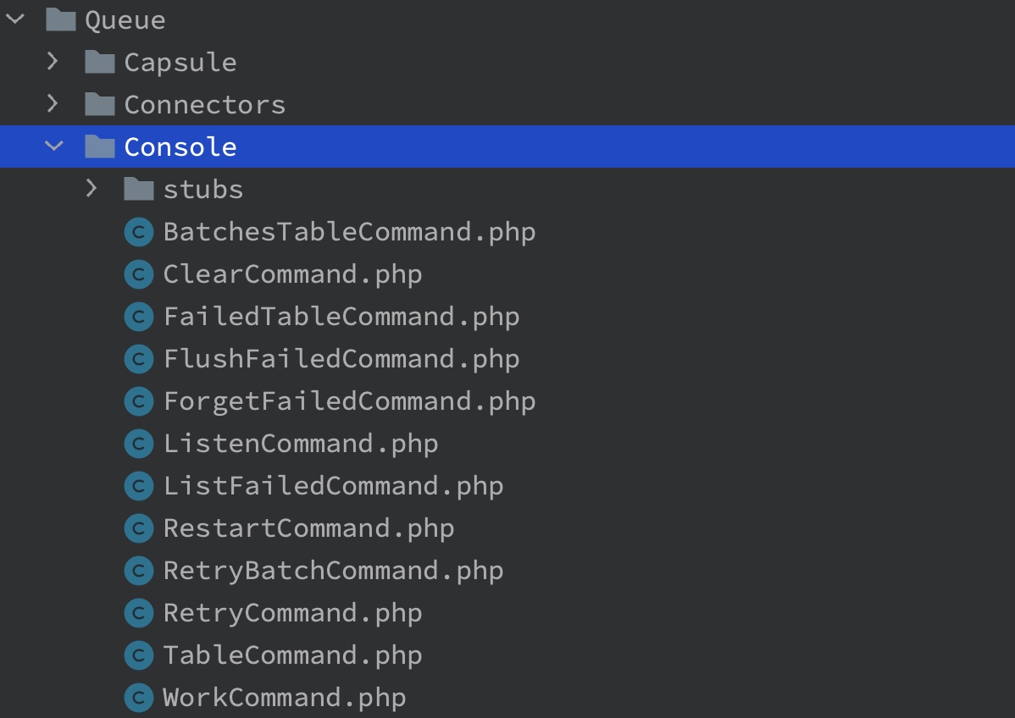Select RestartCommand.php file name
The image size is (1015, 718).
(x=308, y=528)
